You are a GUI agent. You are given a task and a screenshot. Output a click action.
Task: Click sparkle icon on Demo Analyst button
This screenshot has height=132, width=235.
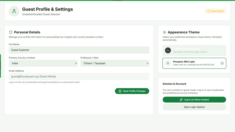[x=181, y=100]
